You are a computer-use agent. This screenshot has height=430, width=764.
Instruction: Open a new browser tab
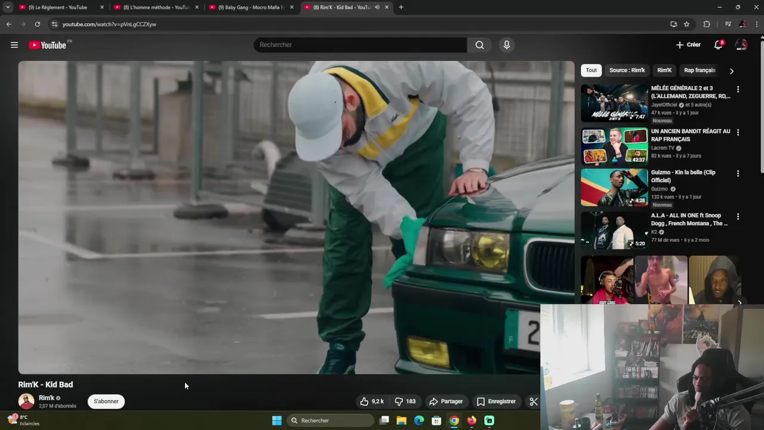(401, 7)
